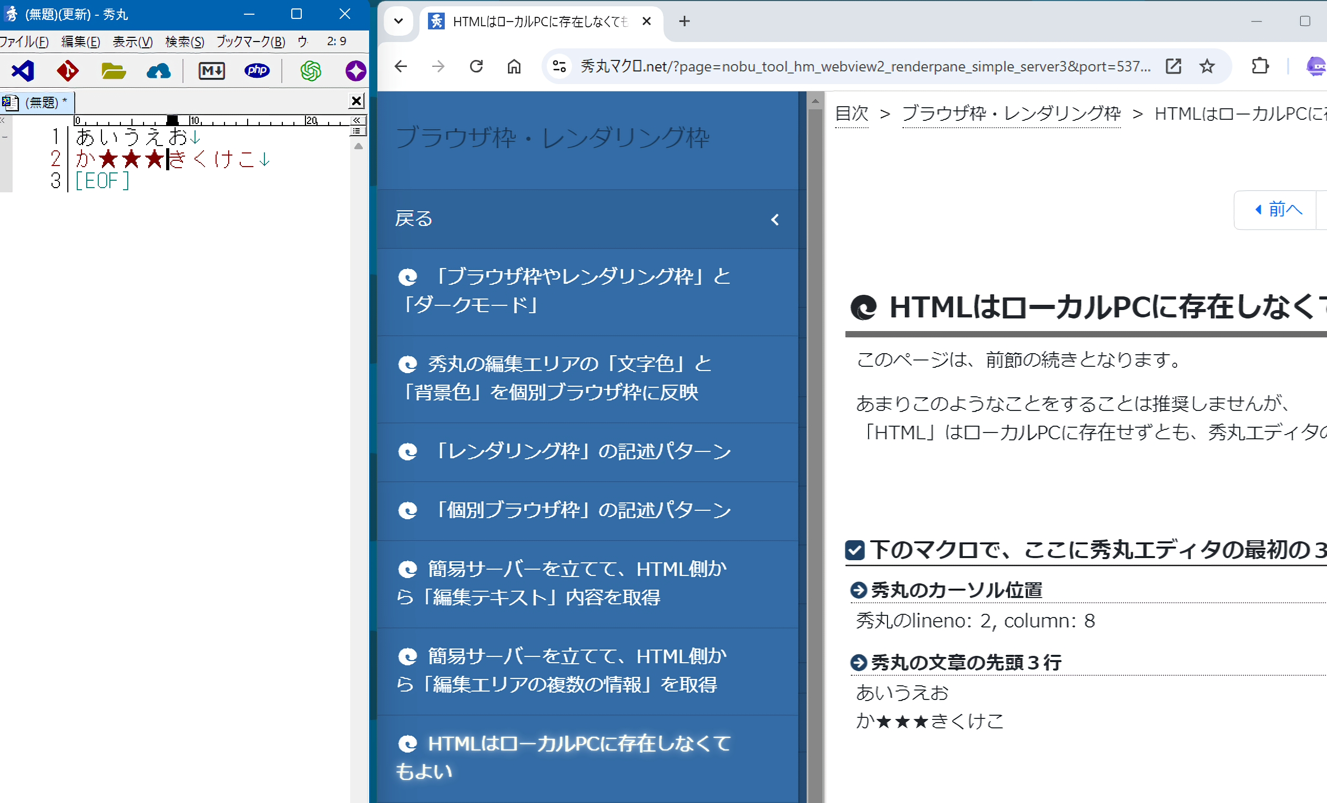Expand the browser tab search dropdown
This screenshot has height=803, width=1327.
[399, 21]
